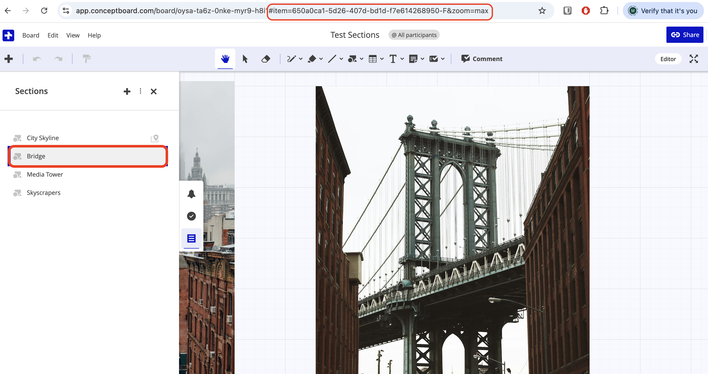The image size is (708, 374).
Task: Open the View menu
Action: pyautogui.click(x=73, y=35)
